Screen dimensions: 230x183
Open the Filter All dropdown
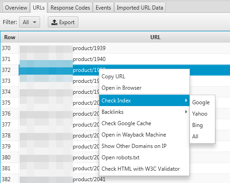(x=30, y=22)
